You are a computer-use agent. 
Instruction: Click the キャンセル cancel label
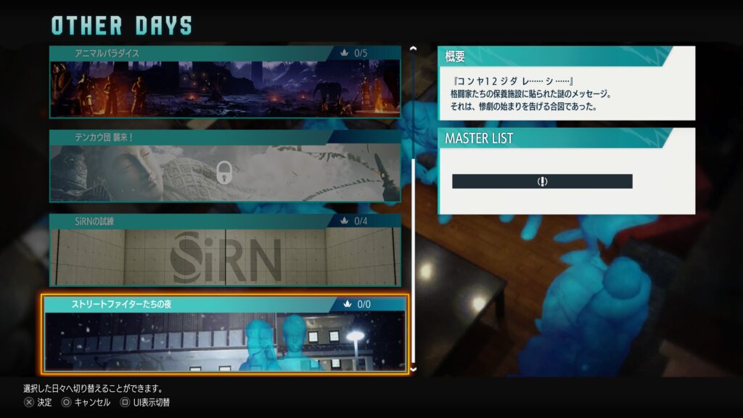tap(92, 402)
